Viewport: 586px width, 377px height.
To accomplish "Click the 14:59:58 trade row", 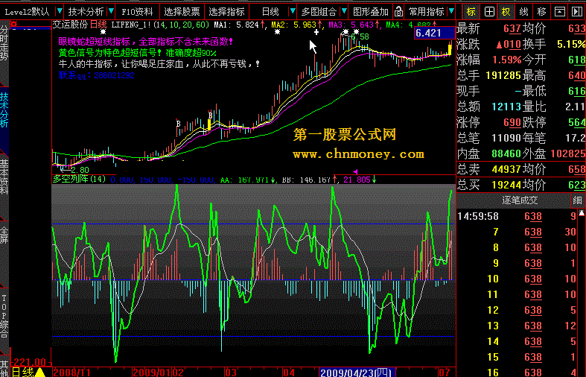I will pos(517,216).
